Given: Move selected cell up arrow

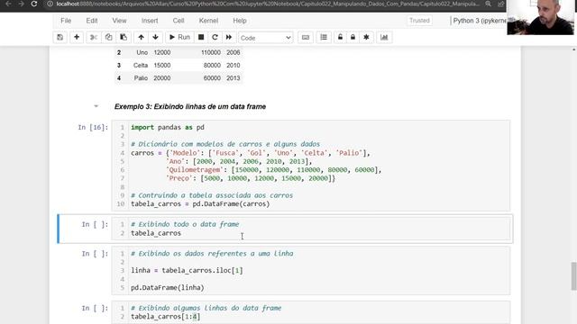Looking at the screenshot, I should (x=141, y=38).
